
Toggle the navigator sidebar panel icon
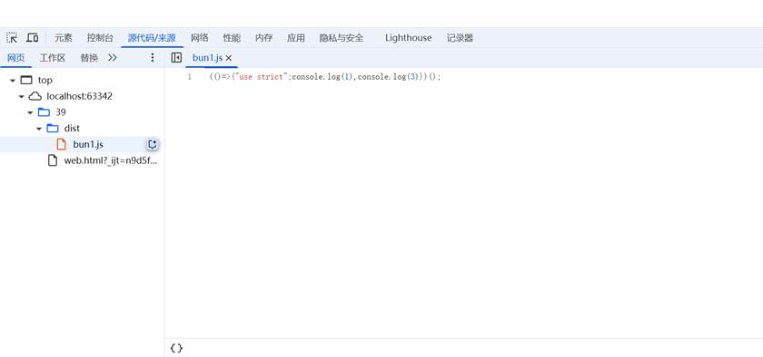pos(176,58)
